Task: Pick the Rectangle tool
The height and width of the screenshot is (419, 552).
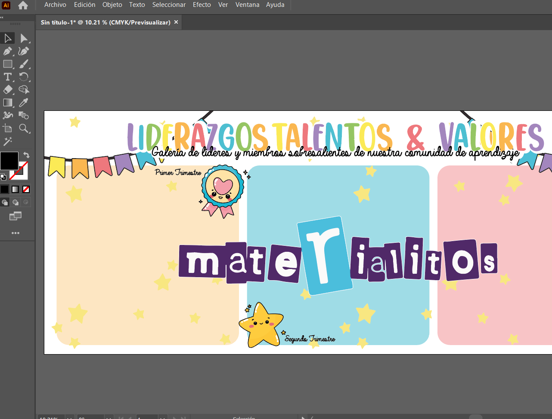Action: point(8,64)
